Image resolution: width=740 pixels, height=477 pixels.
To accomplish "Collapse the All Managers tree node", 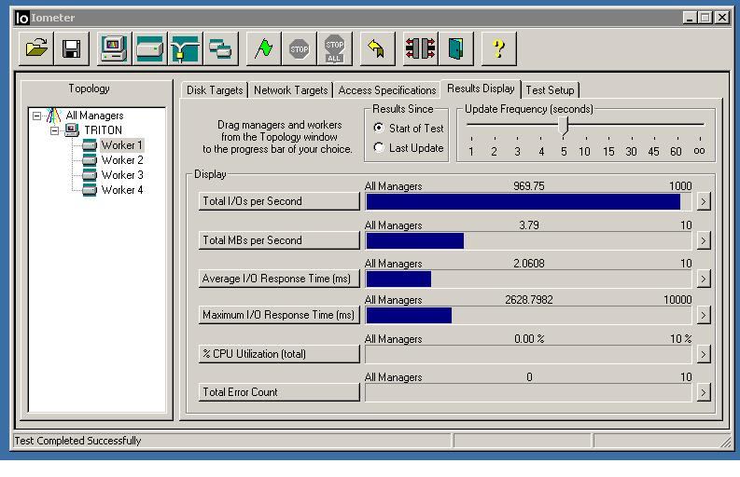I will tap(36, 116).
